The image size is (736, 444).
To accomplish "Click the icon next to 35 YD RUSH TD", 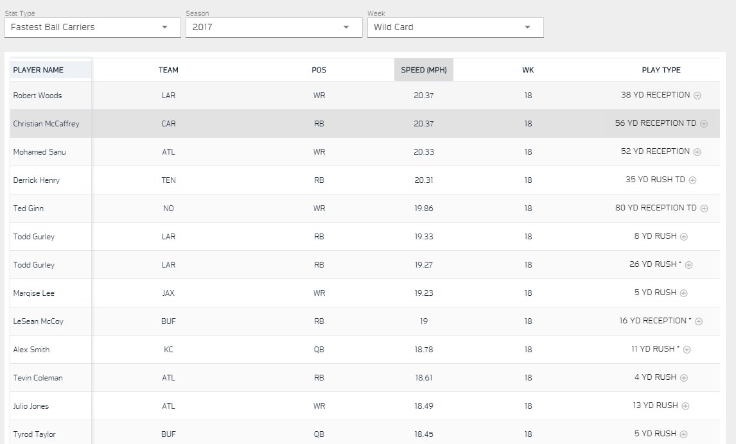I will 693,180.
